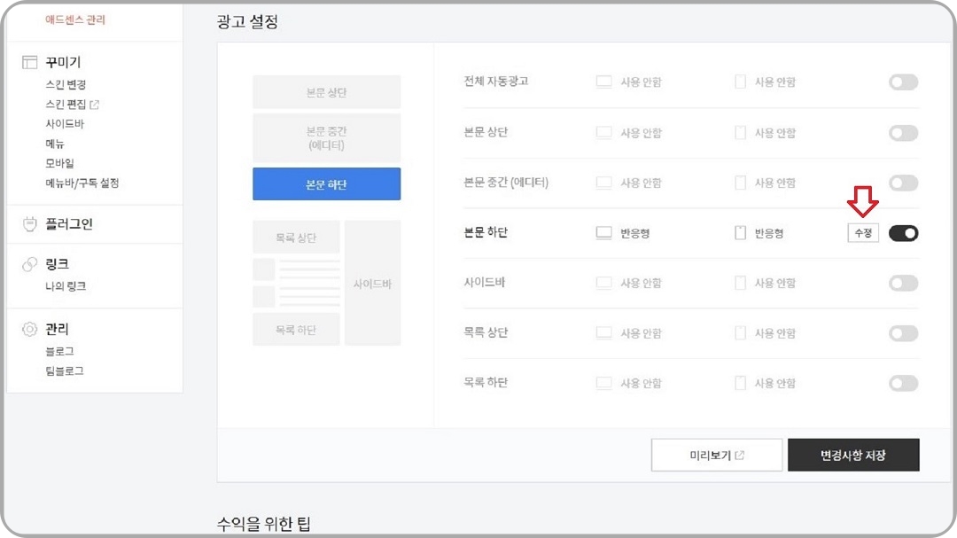Click the 수정 button for 본문 하단
This screenshot has height=538, width=957.
point(863,233)
